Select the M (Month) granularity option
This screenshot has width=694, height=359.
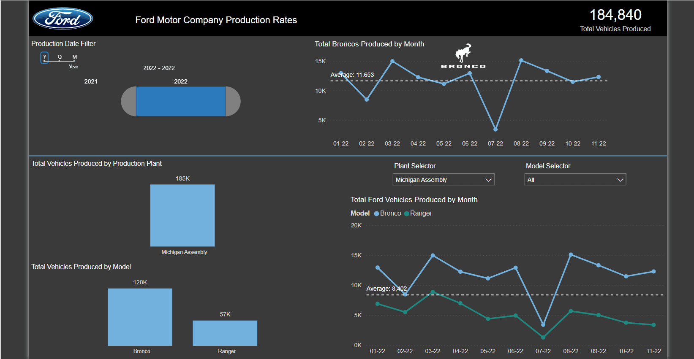[74, 57]
